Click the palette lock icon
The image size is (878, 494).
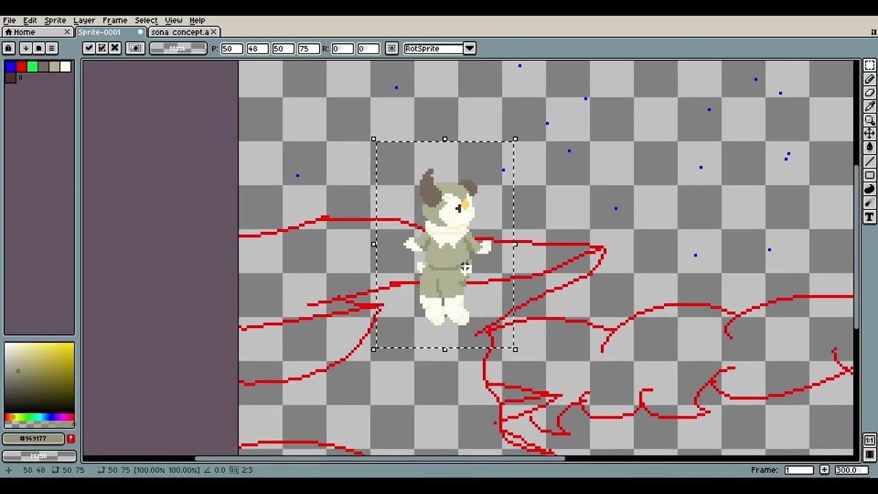[x=8, y=48]
